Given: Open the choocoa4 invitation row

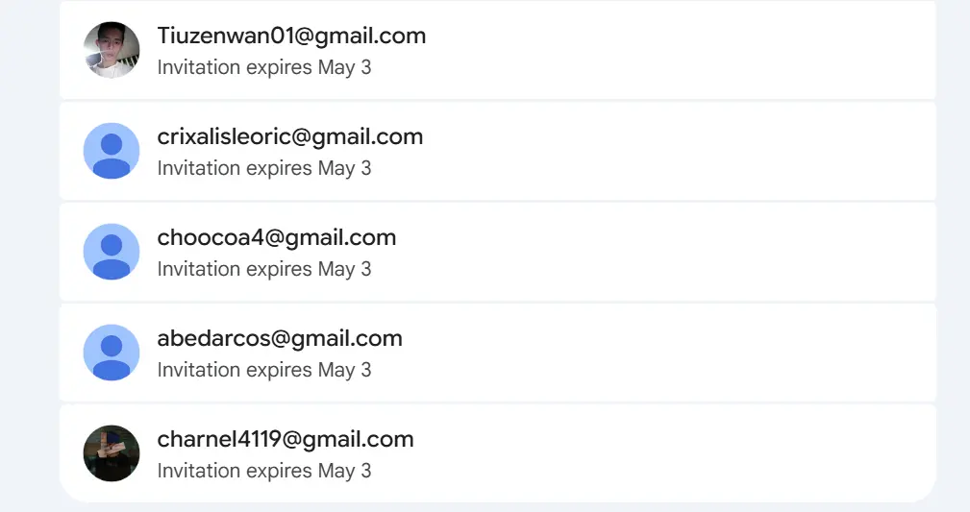Looking at the screenshot, I should (498, 252).
